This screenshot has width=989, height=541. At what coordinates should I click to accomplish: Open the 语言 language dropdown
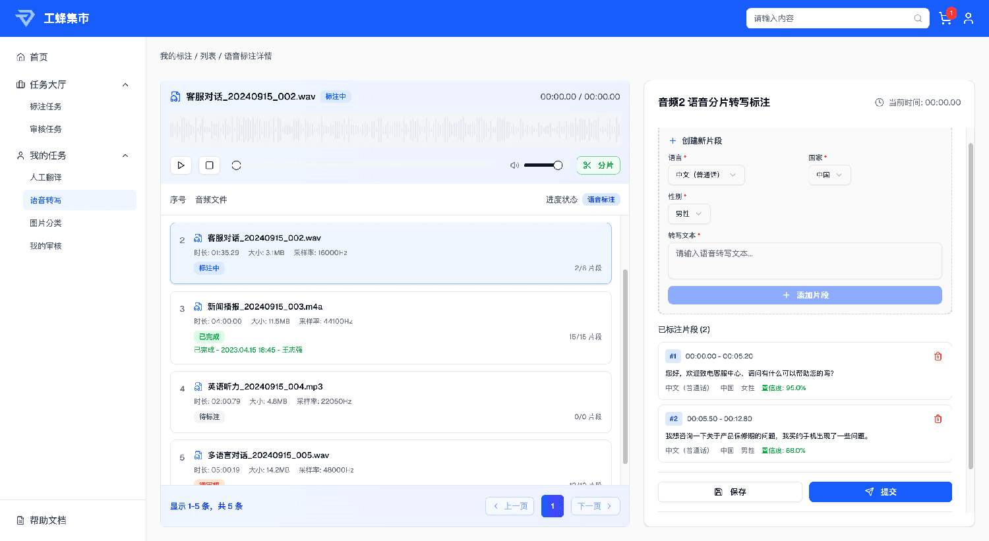706,175
